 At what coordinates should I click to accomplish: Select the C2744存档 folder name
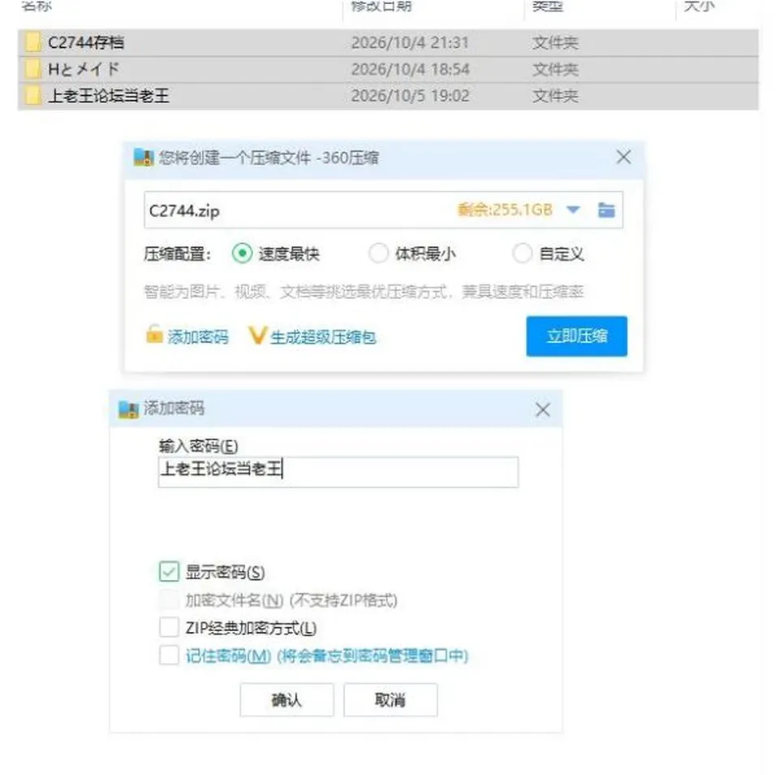pyautogui.click(x=86, y=43)
